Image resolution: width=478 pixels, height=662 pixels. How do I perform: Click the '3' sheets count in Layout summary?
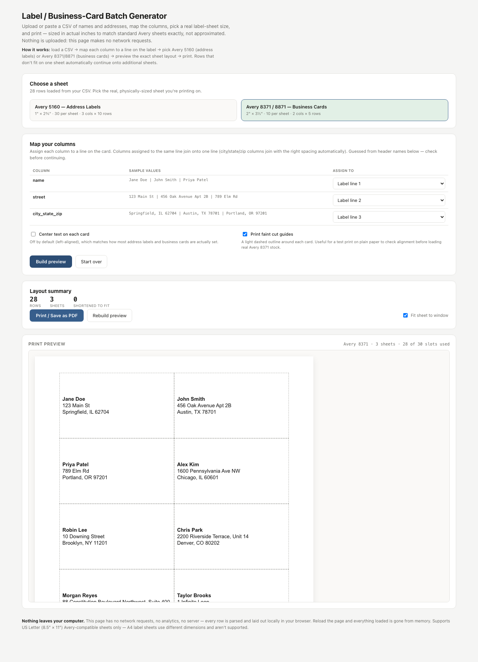(52, 299)
